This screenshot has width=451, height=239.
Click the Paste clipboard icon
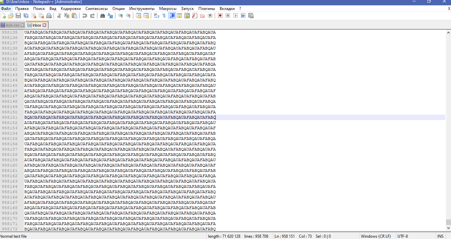(74, 16)
